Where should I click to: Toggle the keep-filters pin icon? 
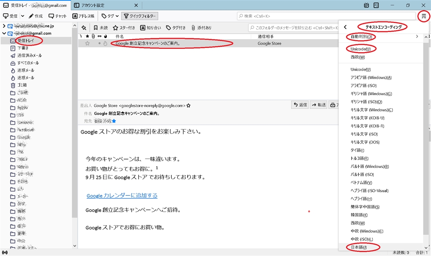pyautogui.click(x=84, y=27)
